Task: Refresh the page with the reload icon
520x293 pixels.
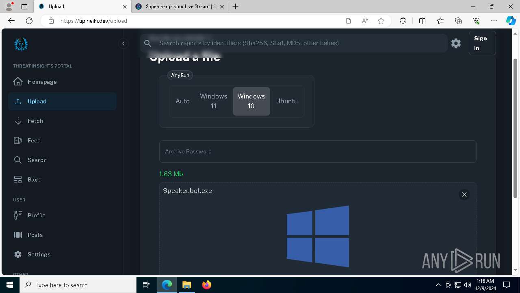Action: pos(29,21)
